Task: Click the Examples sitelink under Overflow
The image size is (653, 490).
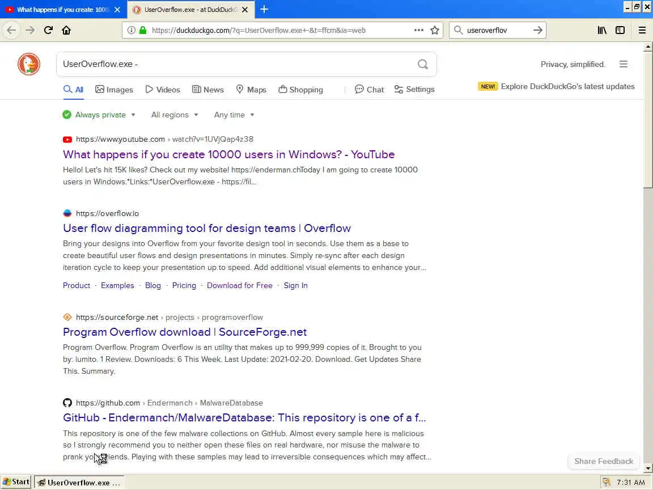Action: tap(117, 285)
